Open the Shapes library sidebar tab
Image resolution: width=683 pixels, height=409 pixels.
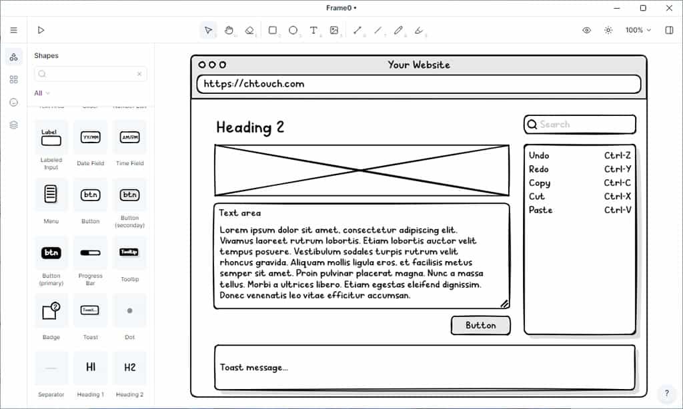pos(13,57)
